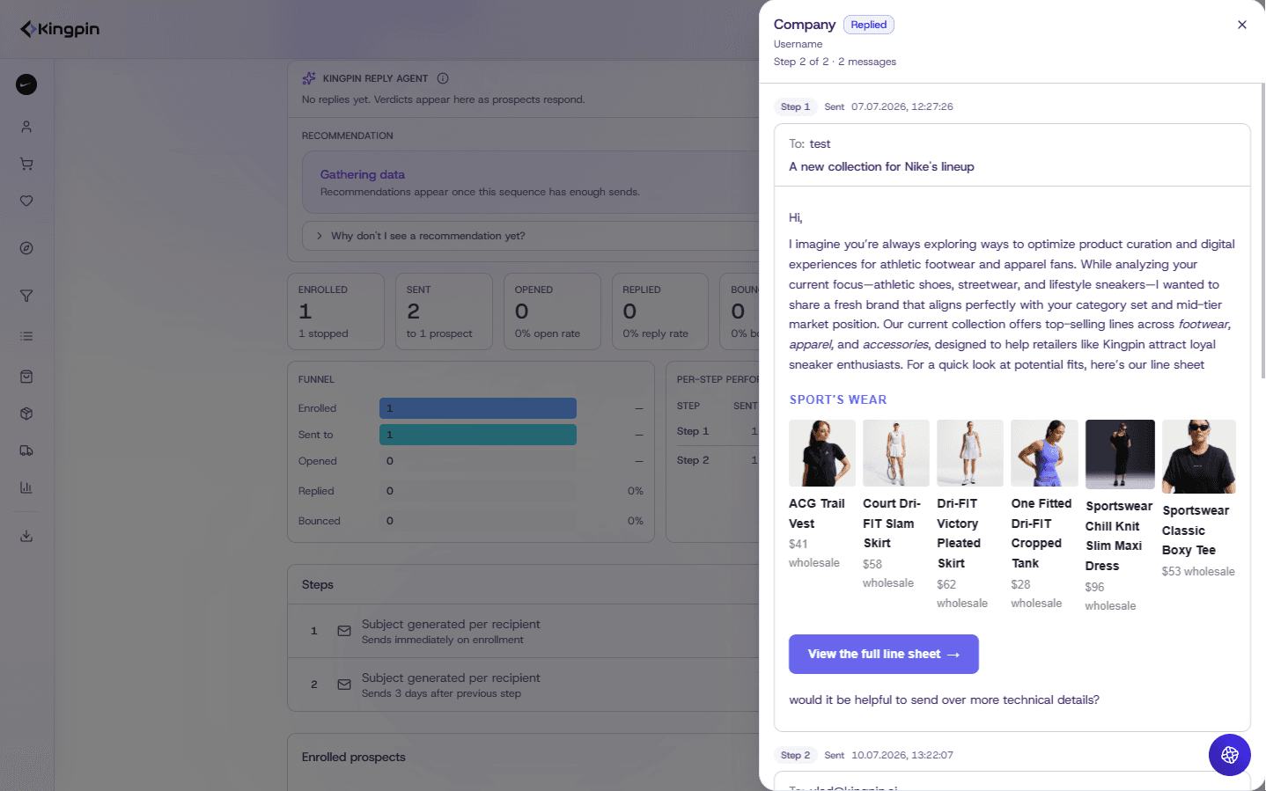Click the Court Dri-FIT Slam Skirt image
The height and width of the screenshot is (791, 1266).
[896, 453]
